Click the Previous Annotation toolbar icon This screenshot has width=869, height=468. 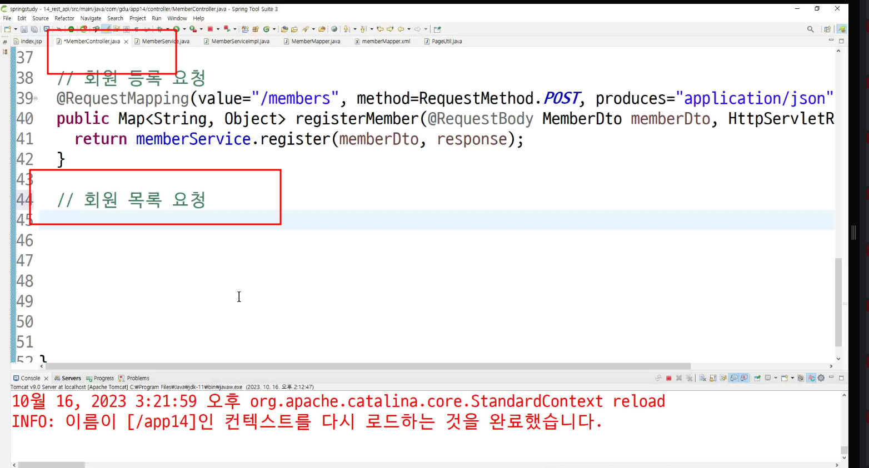[363, 29]
